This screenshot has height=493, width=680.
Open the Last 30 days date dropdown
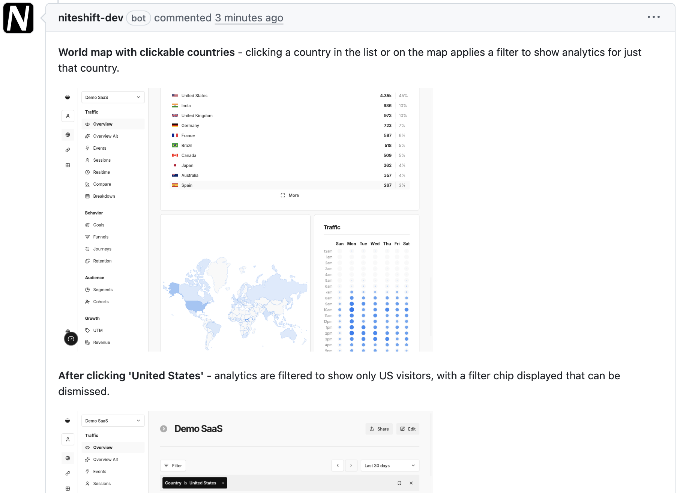coord(389,466)
